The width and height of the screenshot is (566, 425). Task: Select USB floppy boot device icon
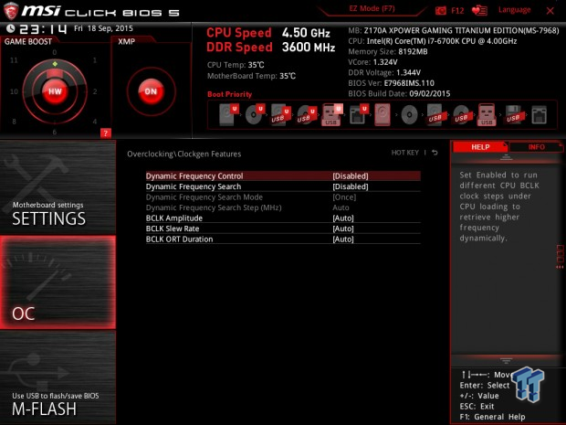pos(513,114)
